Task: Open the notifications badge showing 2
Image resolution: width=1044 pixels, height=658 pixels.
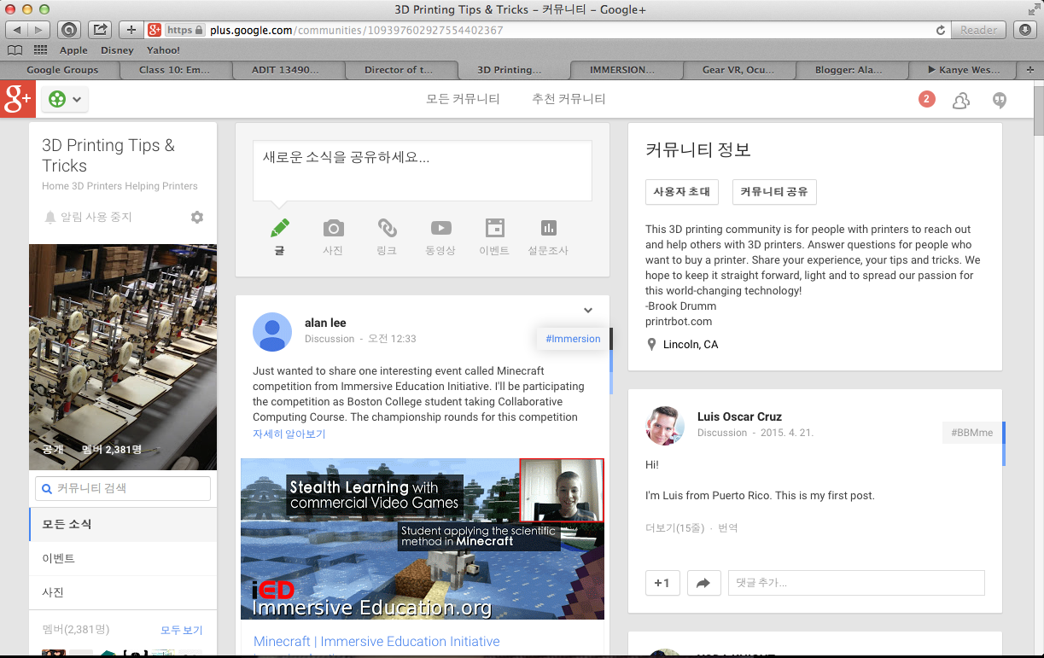Action: coord(927,99)
